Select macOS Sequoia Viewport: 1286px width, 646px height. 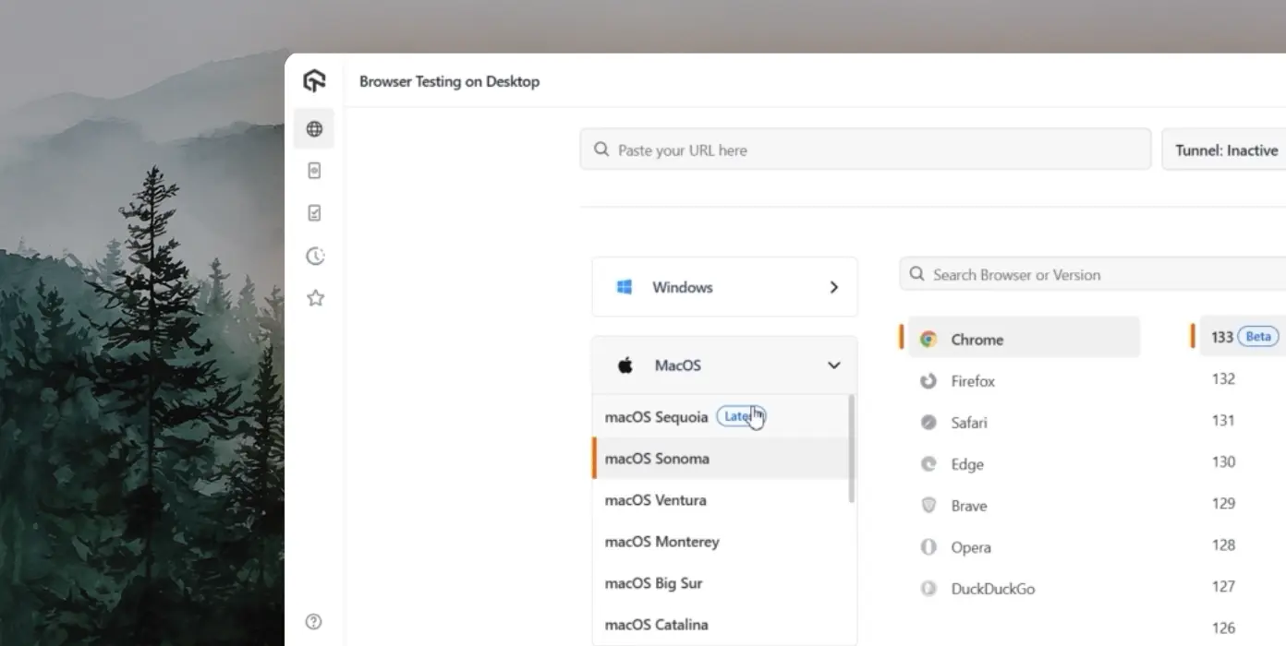click(722, 417)
